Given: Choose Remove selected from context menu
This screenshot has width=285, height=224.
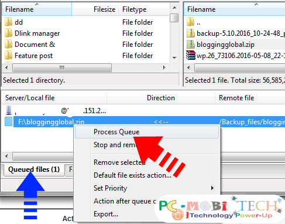Looking at the screenshot, I should point(147,162).
